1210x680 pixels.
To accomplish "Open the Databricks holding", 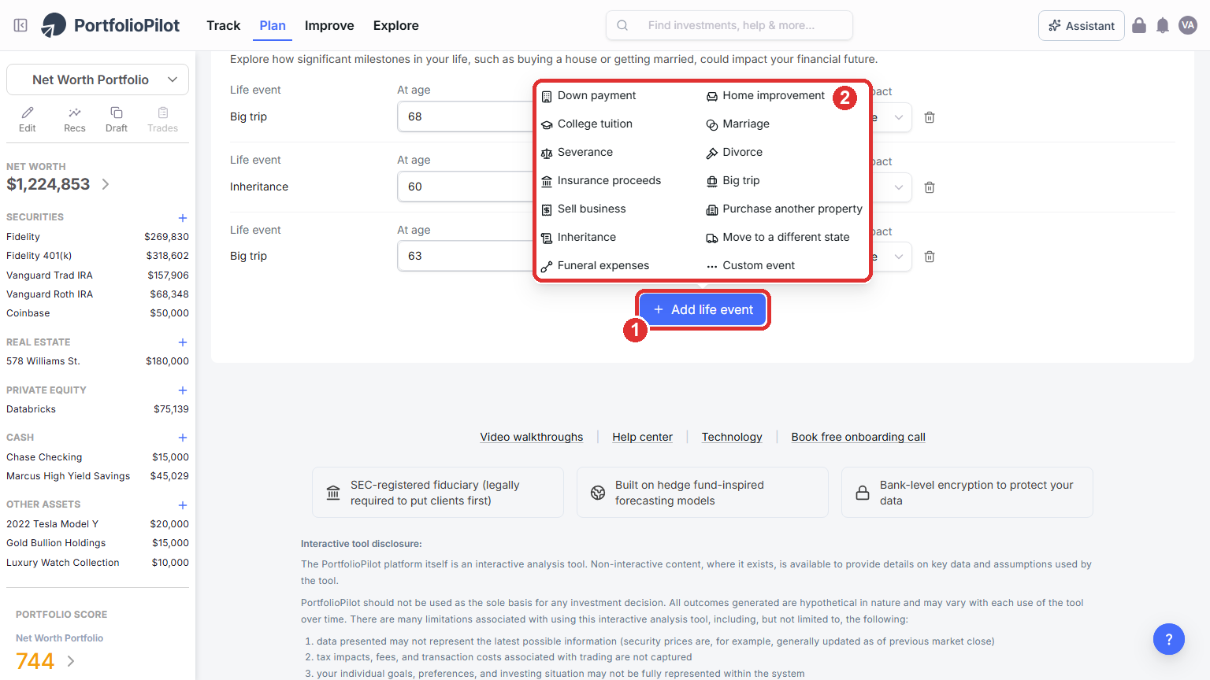I will tap(98, 409).
